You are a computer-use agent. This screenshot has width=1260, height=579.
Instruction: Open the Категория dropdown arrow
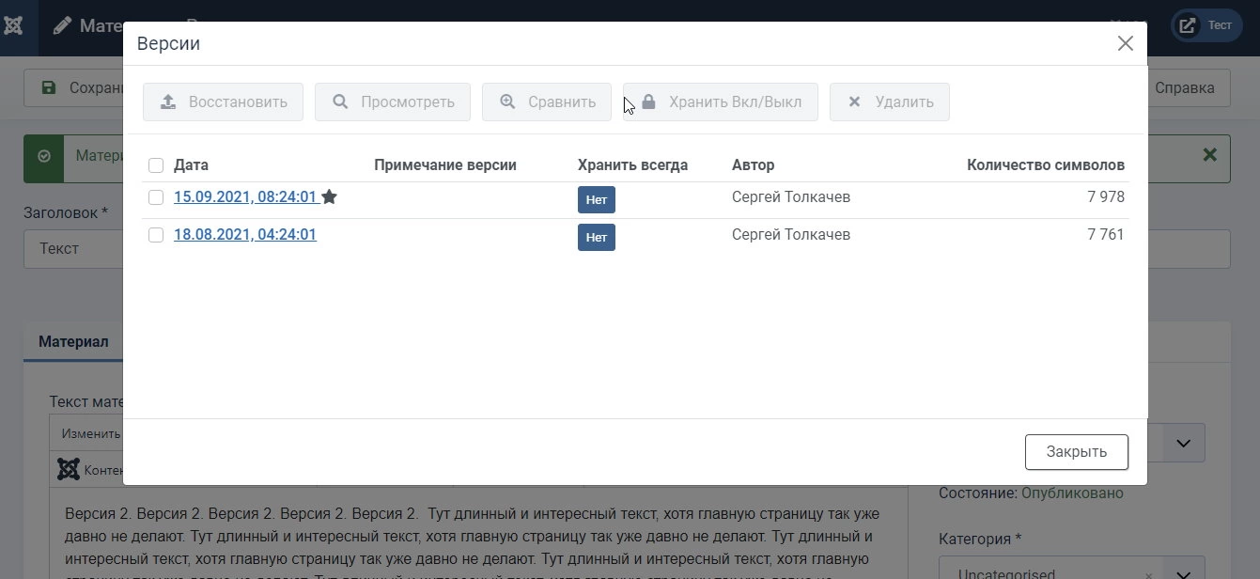1184,572
